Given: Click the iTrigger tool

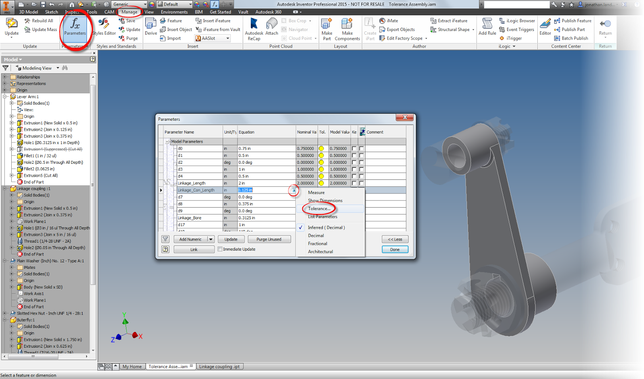Looking at the screenshot, I should coord(511,39).
